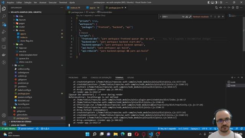Screen dimensions: 245x138
Task: Collapse the stores folder
Action: coord(14,30)
